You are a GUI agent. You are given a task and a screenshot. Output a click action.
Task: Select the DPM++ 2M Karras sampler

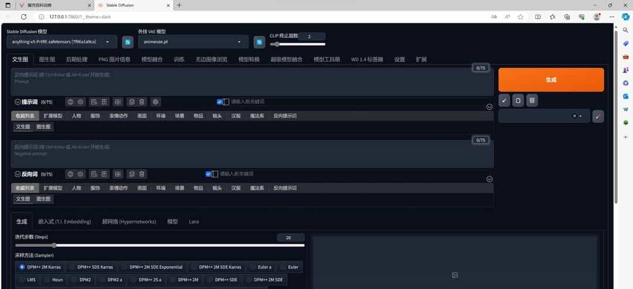(40, 267)
